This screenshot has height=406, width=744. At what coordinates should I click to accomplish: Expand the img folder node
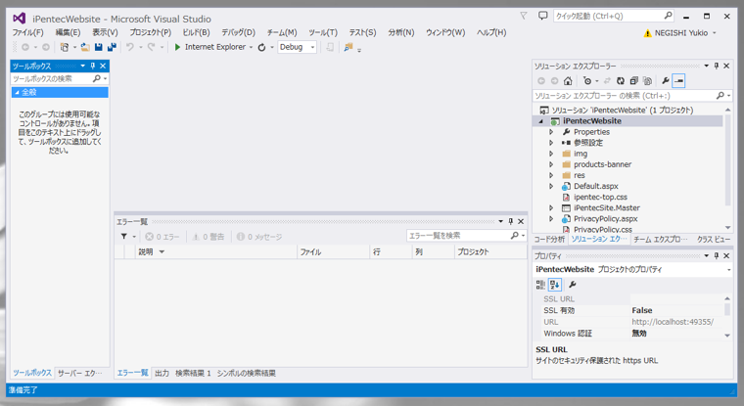tap(551, 154)
